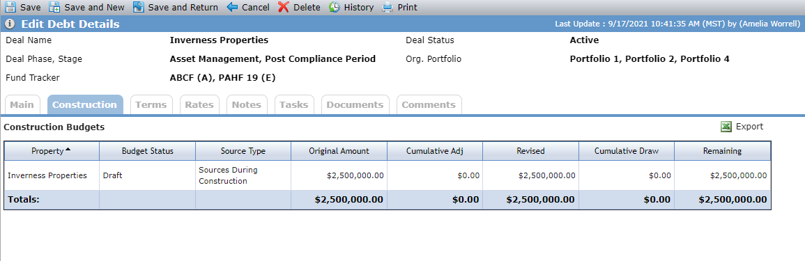Viewport: 805px width, 261px height.
Task: Click the Totals: row label
Action: 24,200
